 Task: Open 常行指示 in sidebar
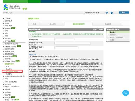[8, 38]
